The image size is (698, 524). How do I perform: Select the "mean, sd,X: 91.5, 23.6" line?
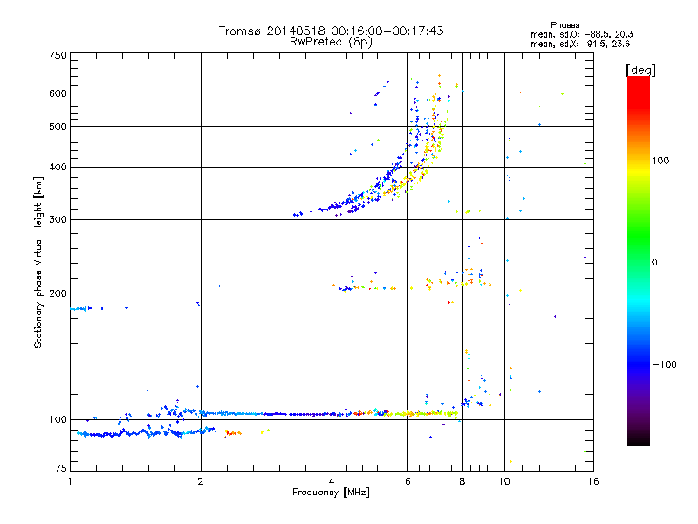pyautogui.click(x=580, y=44)
